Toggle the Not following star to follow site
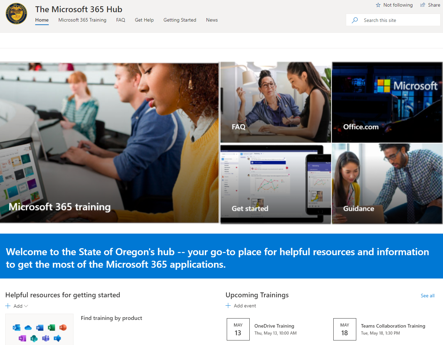Viewport: 443px width, 345px height. pos(378,5)
